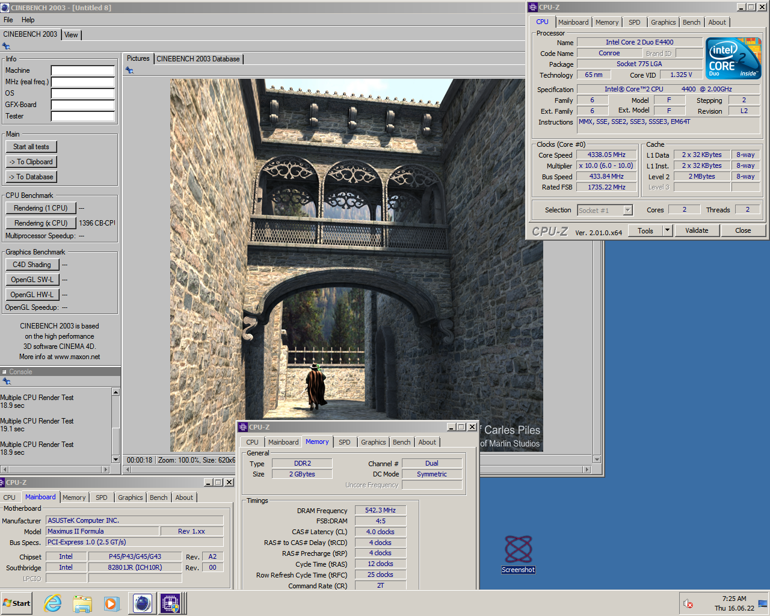Click the Intel Core 2 Duo E4400 name field
This screenshot has width=770, height=616.
coord(639,42)
